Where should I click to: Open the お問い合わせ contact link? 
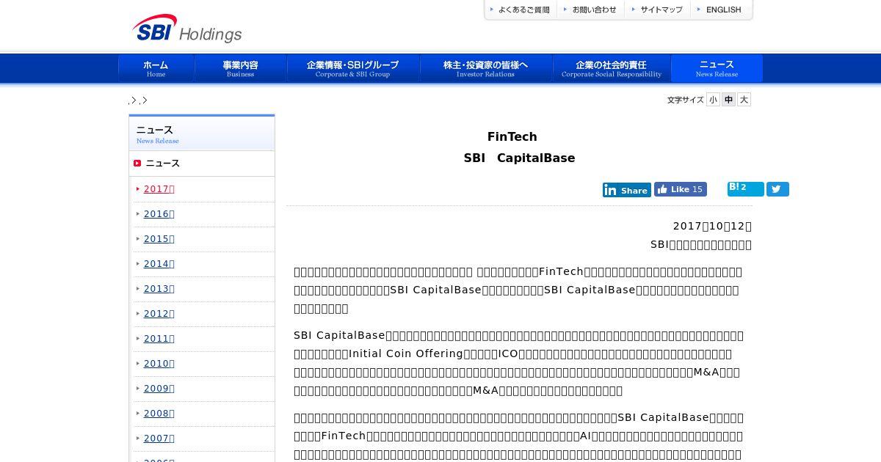(x=591, y=10)
